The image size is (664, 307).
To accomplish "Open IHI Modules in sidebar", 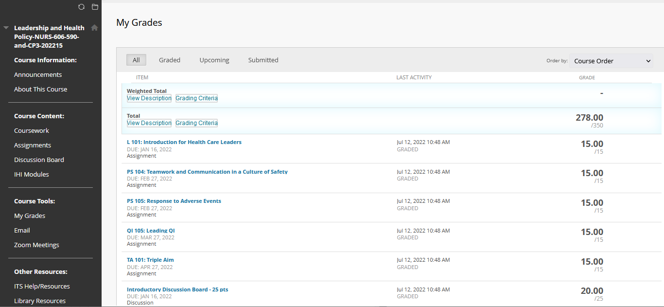I will pyautogui.click(x=32, y=174).
